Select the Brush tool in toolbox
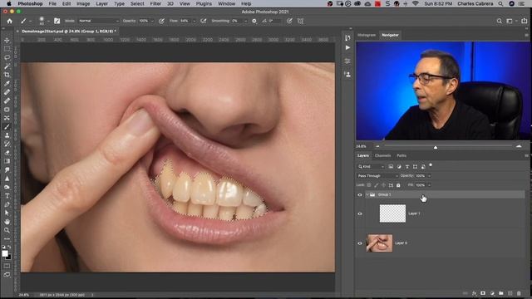This screenshot has height=299, width=532. [7, 127]
